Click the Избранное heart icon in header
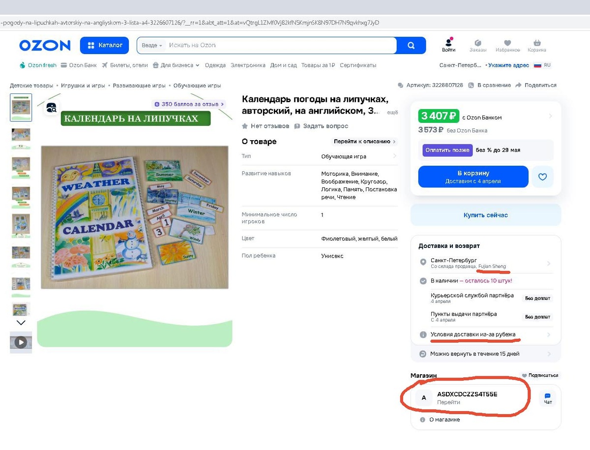Viewport: 590px width, 450px height. point(507,43)
